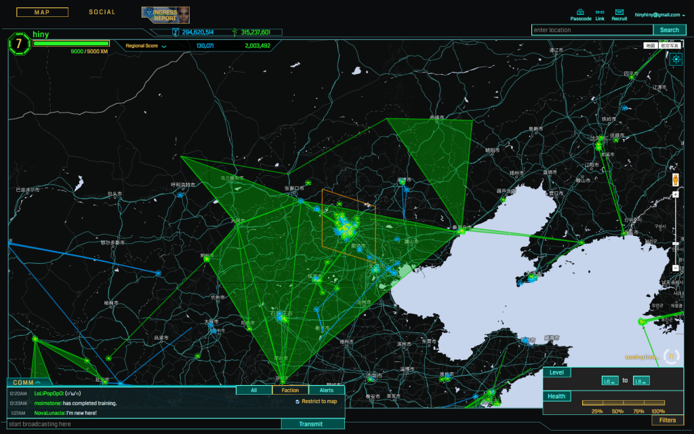This screenshot has width=694, height=434.
Task: Pick up the orange Street View pegman
Action: (676, 179)
